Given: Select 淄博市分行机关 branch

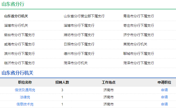Looking at the screenshot, I should pos(16,26).
